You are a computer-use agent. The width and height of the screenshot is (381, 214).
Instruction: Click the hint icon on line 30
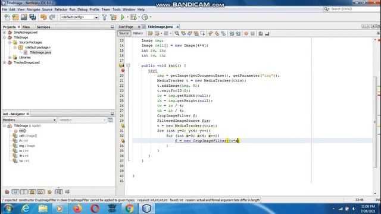pyautogui.click(x=123, y=125)
